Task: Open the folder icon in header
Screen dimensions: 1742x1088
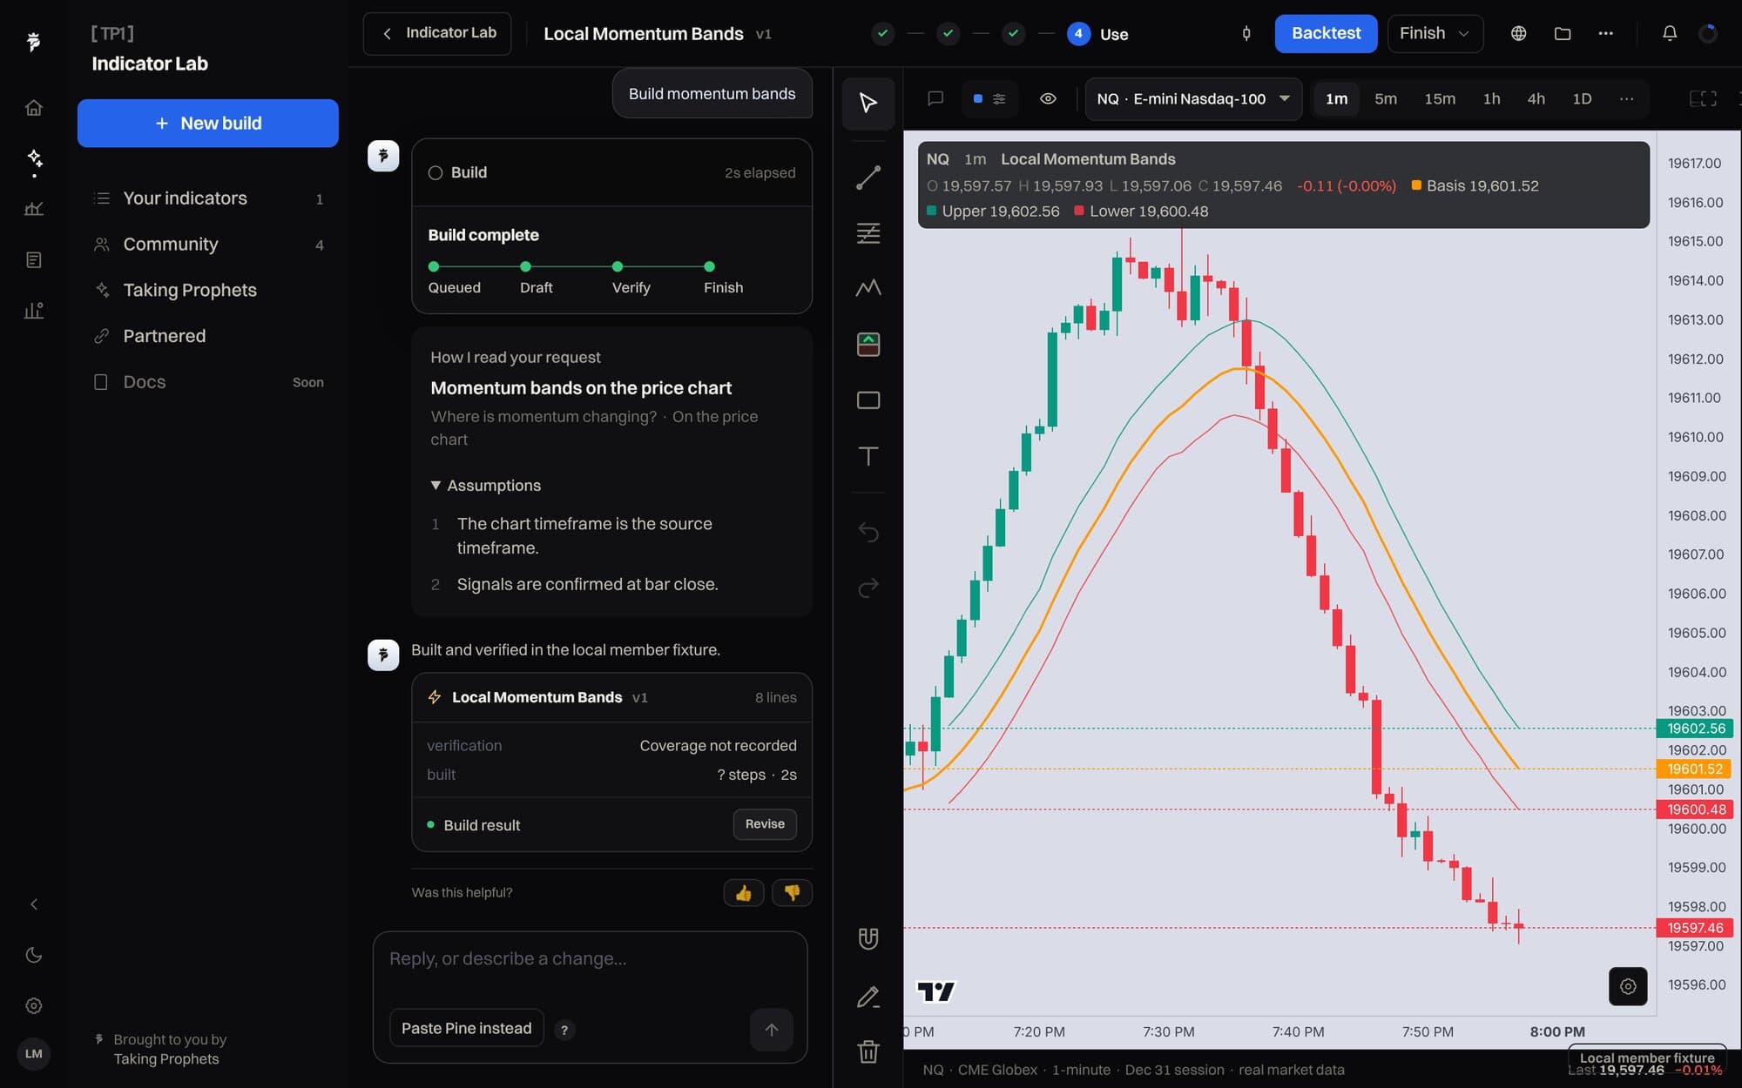Action: coord(1563,33)
